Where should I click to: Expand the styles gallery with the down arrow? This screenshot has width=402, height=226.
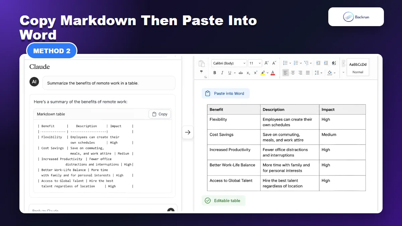pyautogui.click(x=343, y=72)
